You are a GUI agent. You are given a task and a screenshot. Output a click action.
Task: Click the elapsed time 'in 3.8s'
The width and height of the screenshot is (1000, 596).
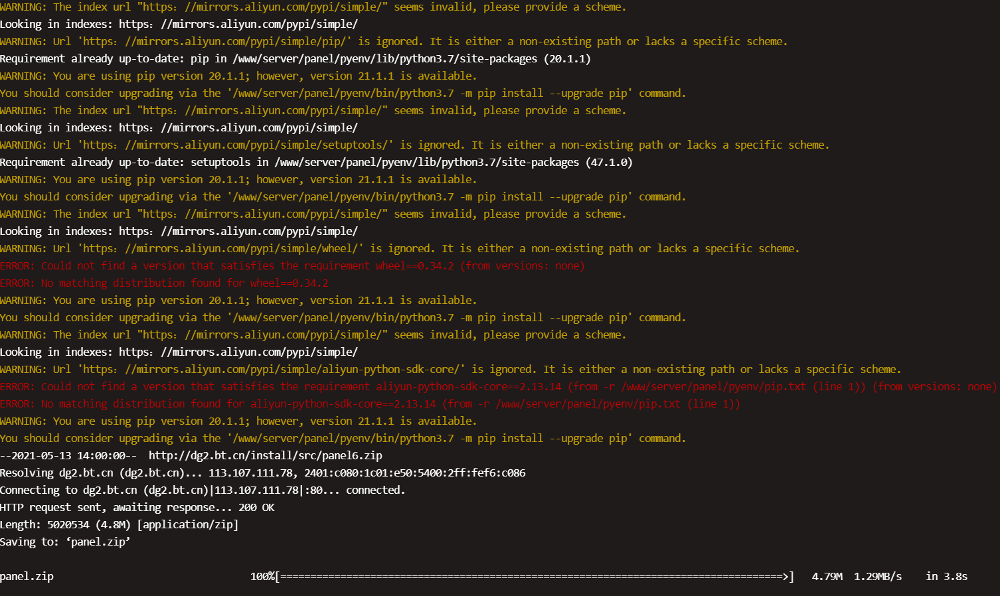[x=946, y=576]
